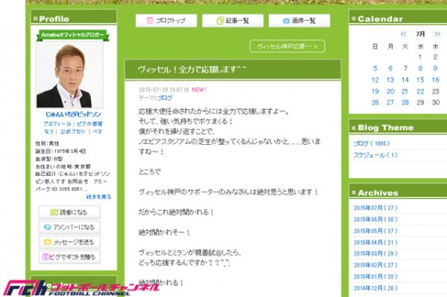
Task: Open archive 2015年04月 (21)
Action: point(375,242)
